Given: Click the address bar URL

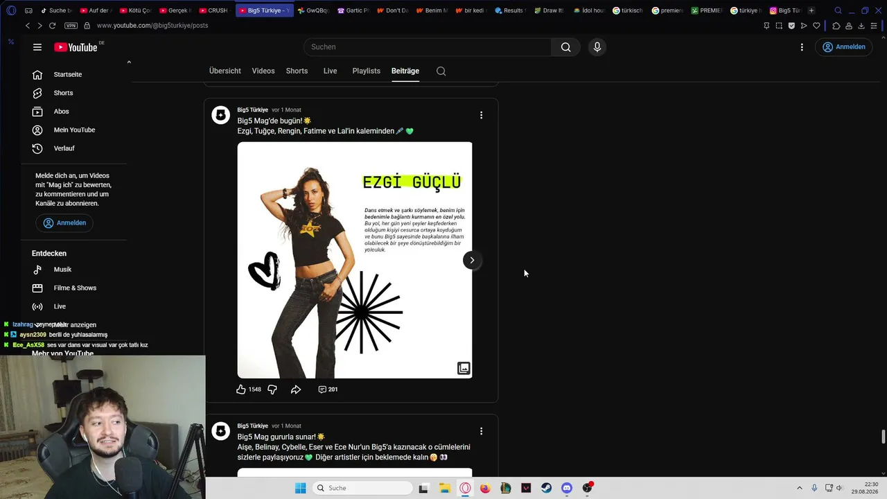Looking at the screenshot, I should click(x=152, y=26).
